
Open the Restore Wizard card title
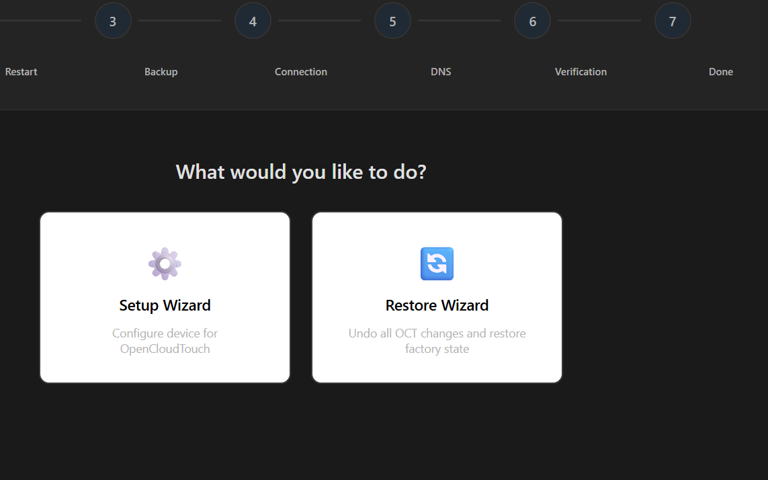click(437, 305)
